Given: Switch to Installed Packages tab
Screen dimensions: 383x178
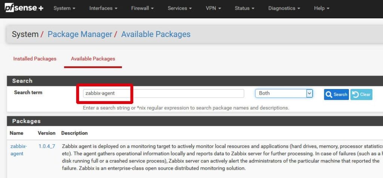Looking at the screenshot, I should click(x=35, y=59).
